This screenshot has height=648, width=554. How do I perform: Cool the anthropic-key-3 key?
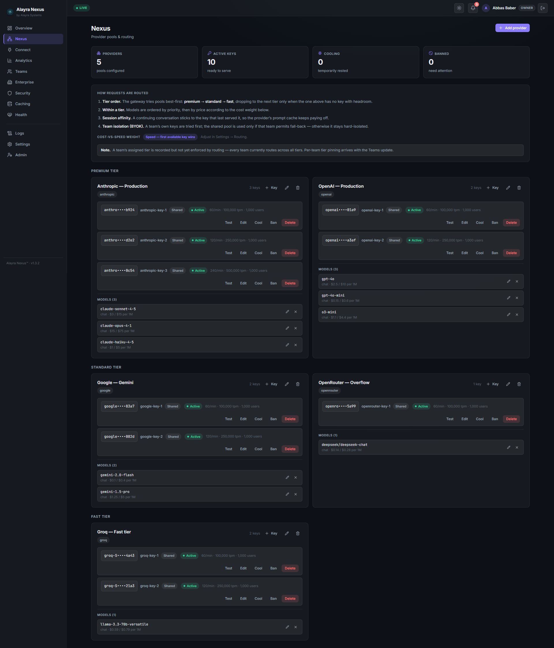[x=258, y=283]
